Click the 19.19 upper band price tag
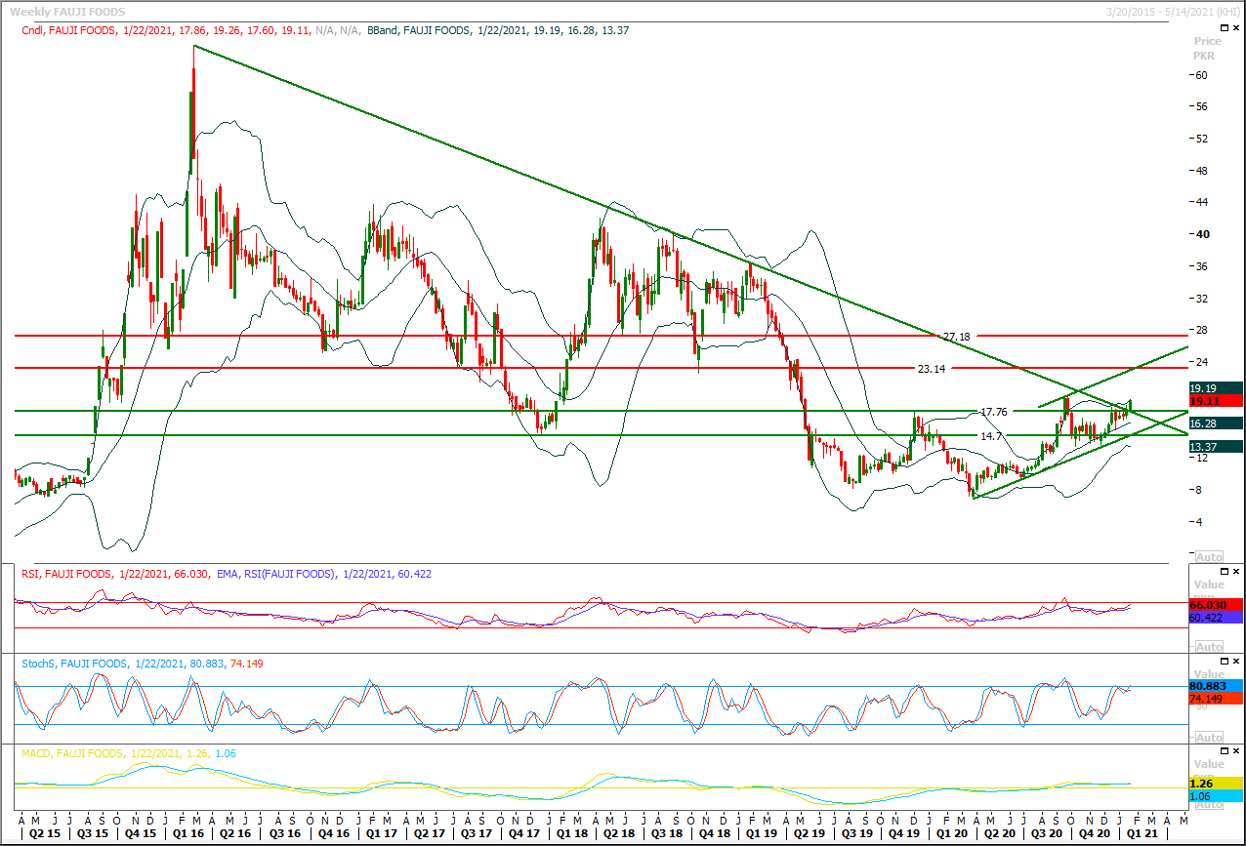This screenshot has width=1246, height=846. click(x=1215, y=387)
